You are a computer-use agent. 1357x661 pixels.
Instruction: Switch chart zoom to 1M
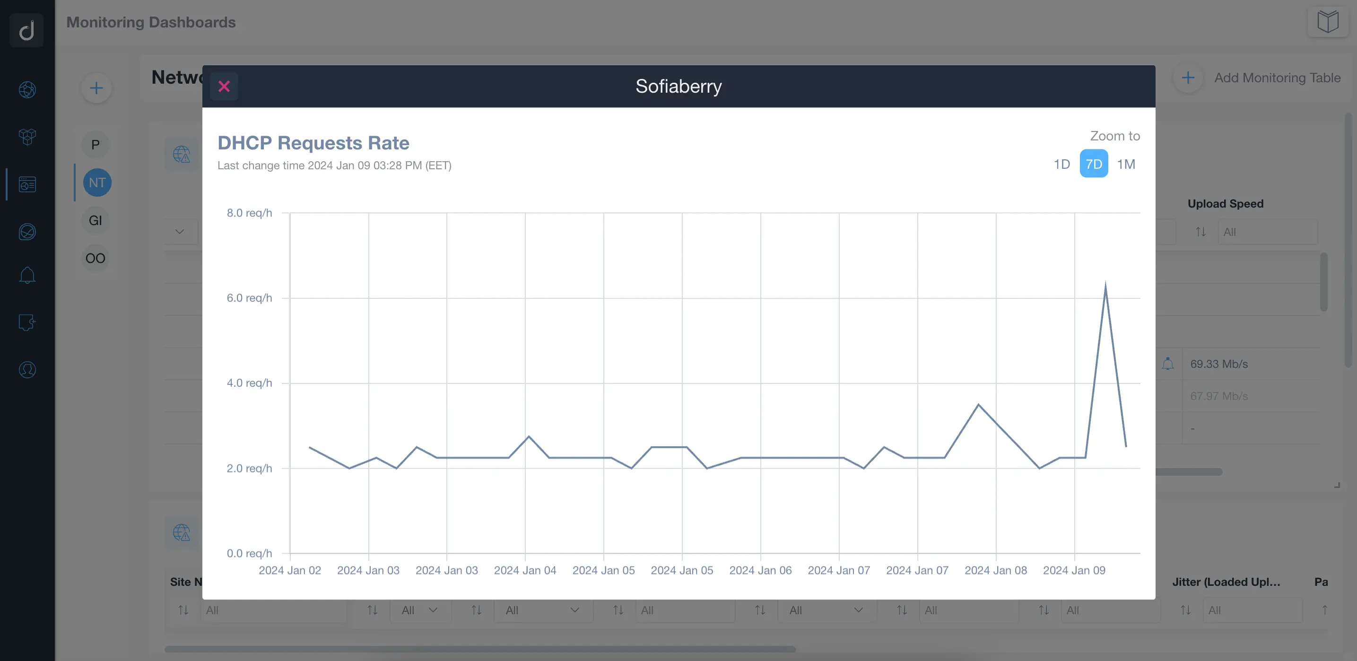click(1126, 164)
